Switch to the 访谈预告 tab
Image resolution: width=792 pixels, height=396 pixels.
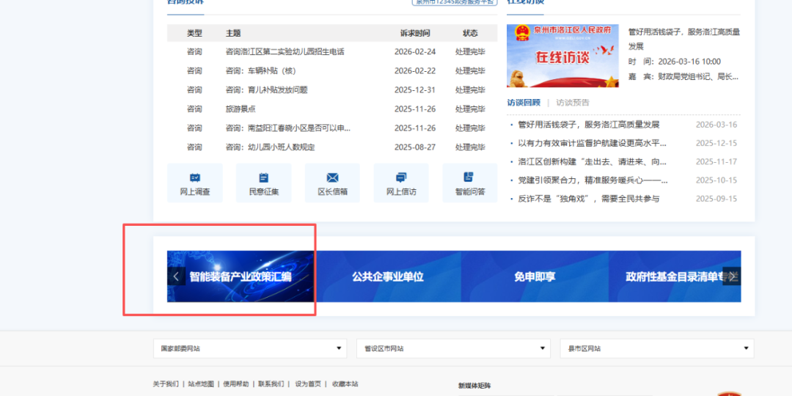[572, 103]
